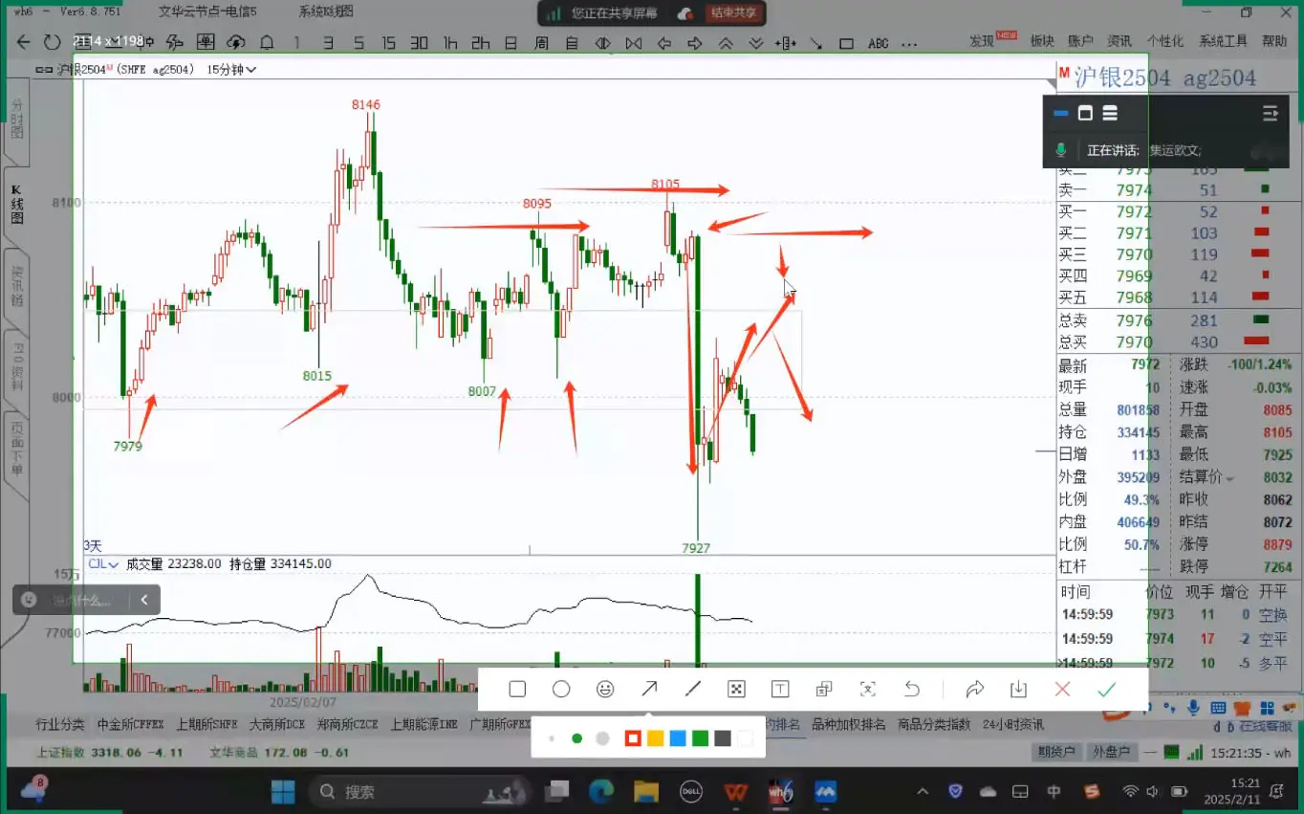Choose the mosaic blur tool

point(736,689)
